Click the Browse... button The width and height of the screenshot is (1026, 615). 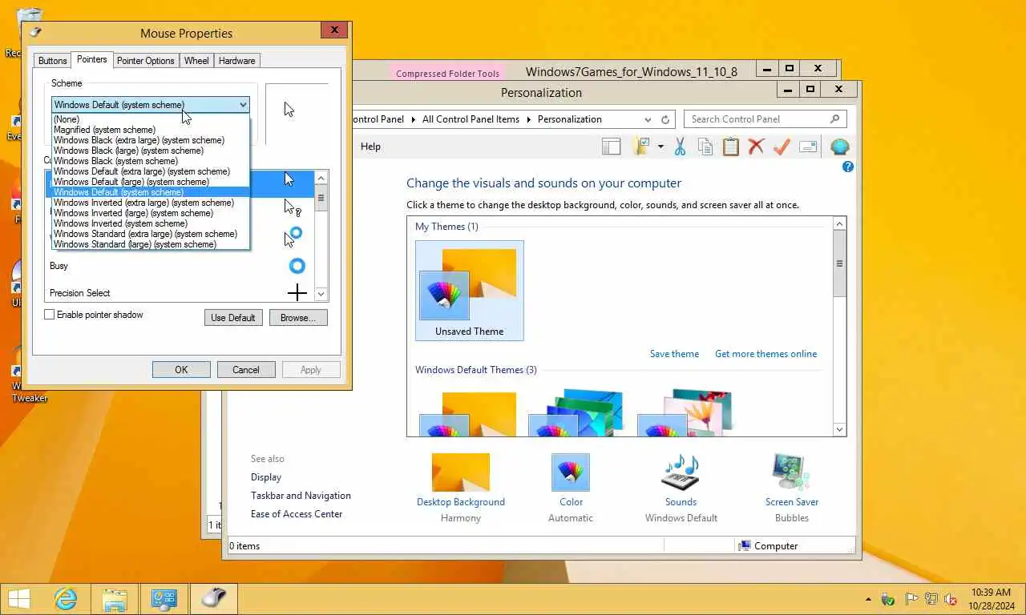(298, 318)
